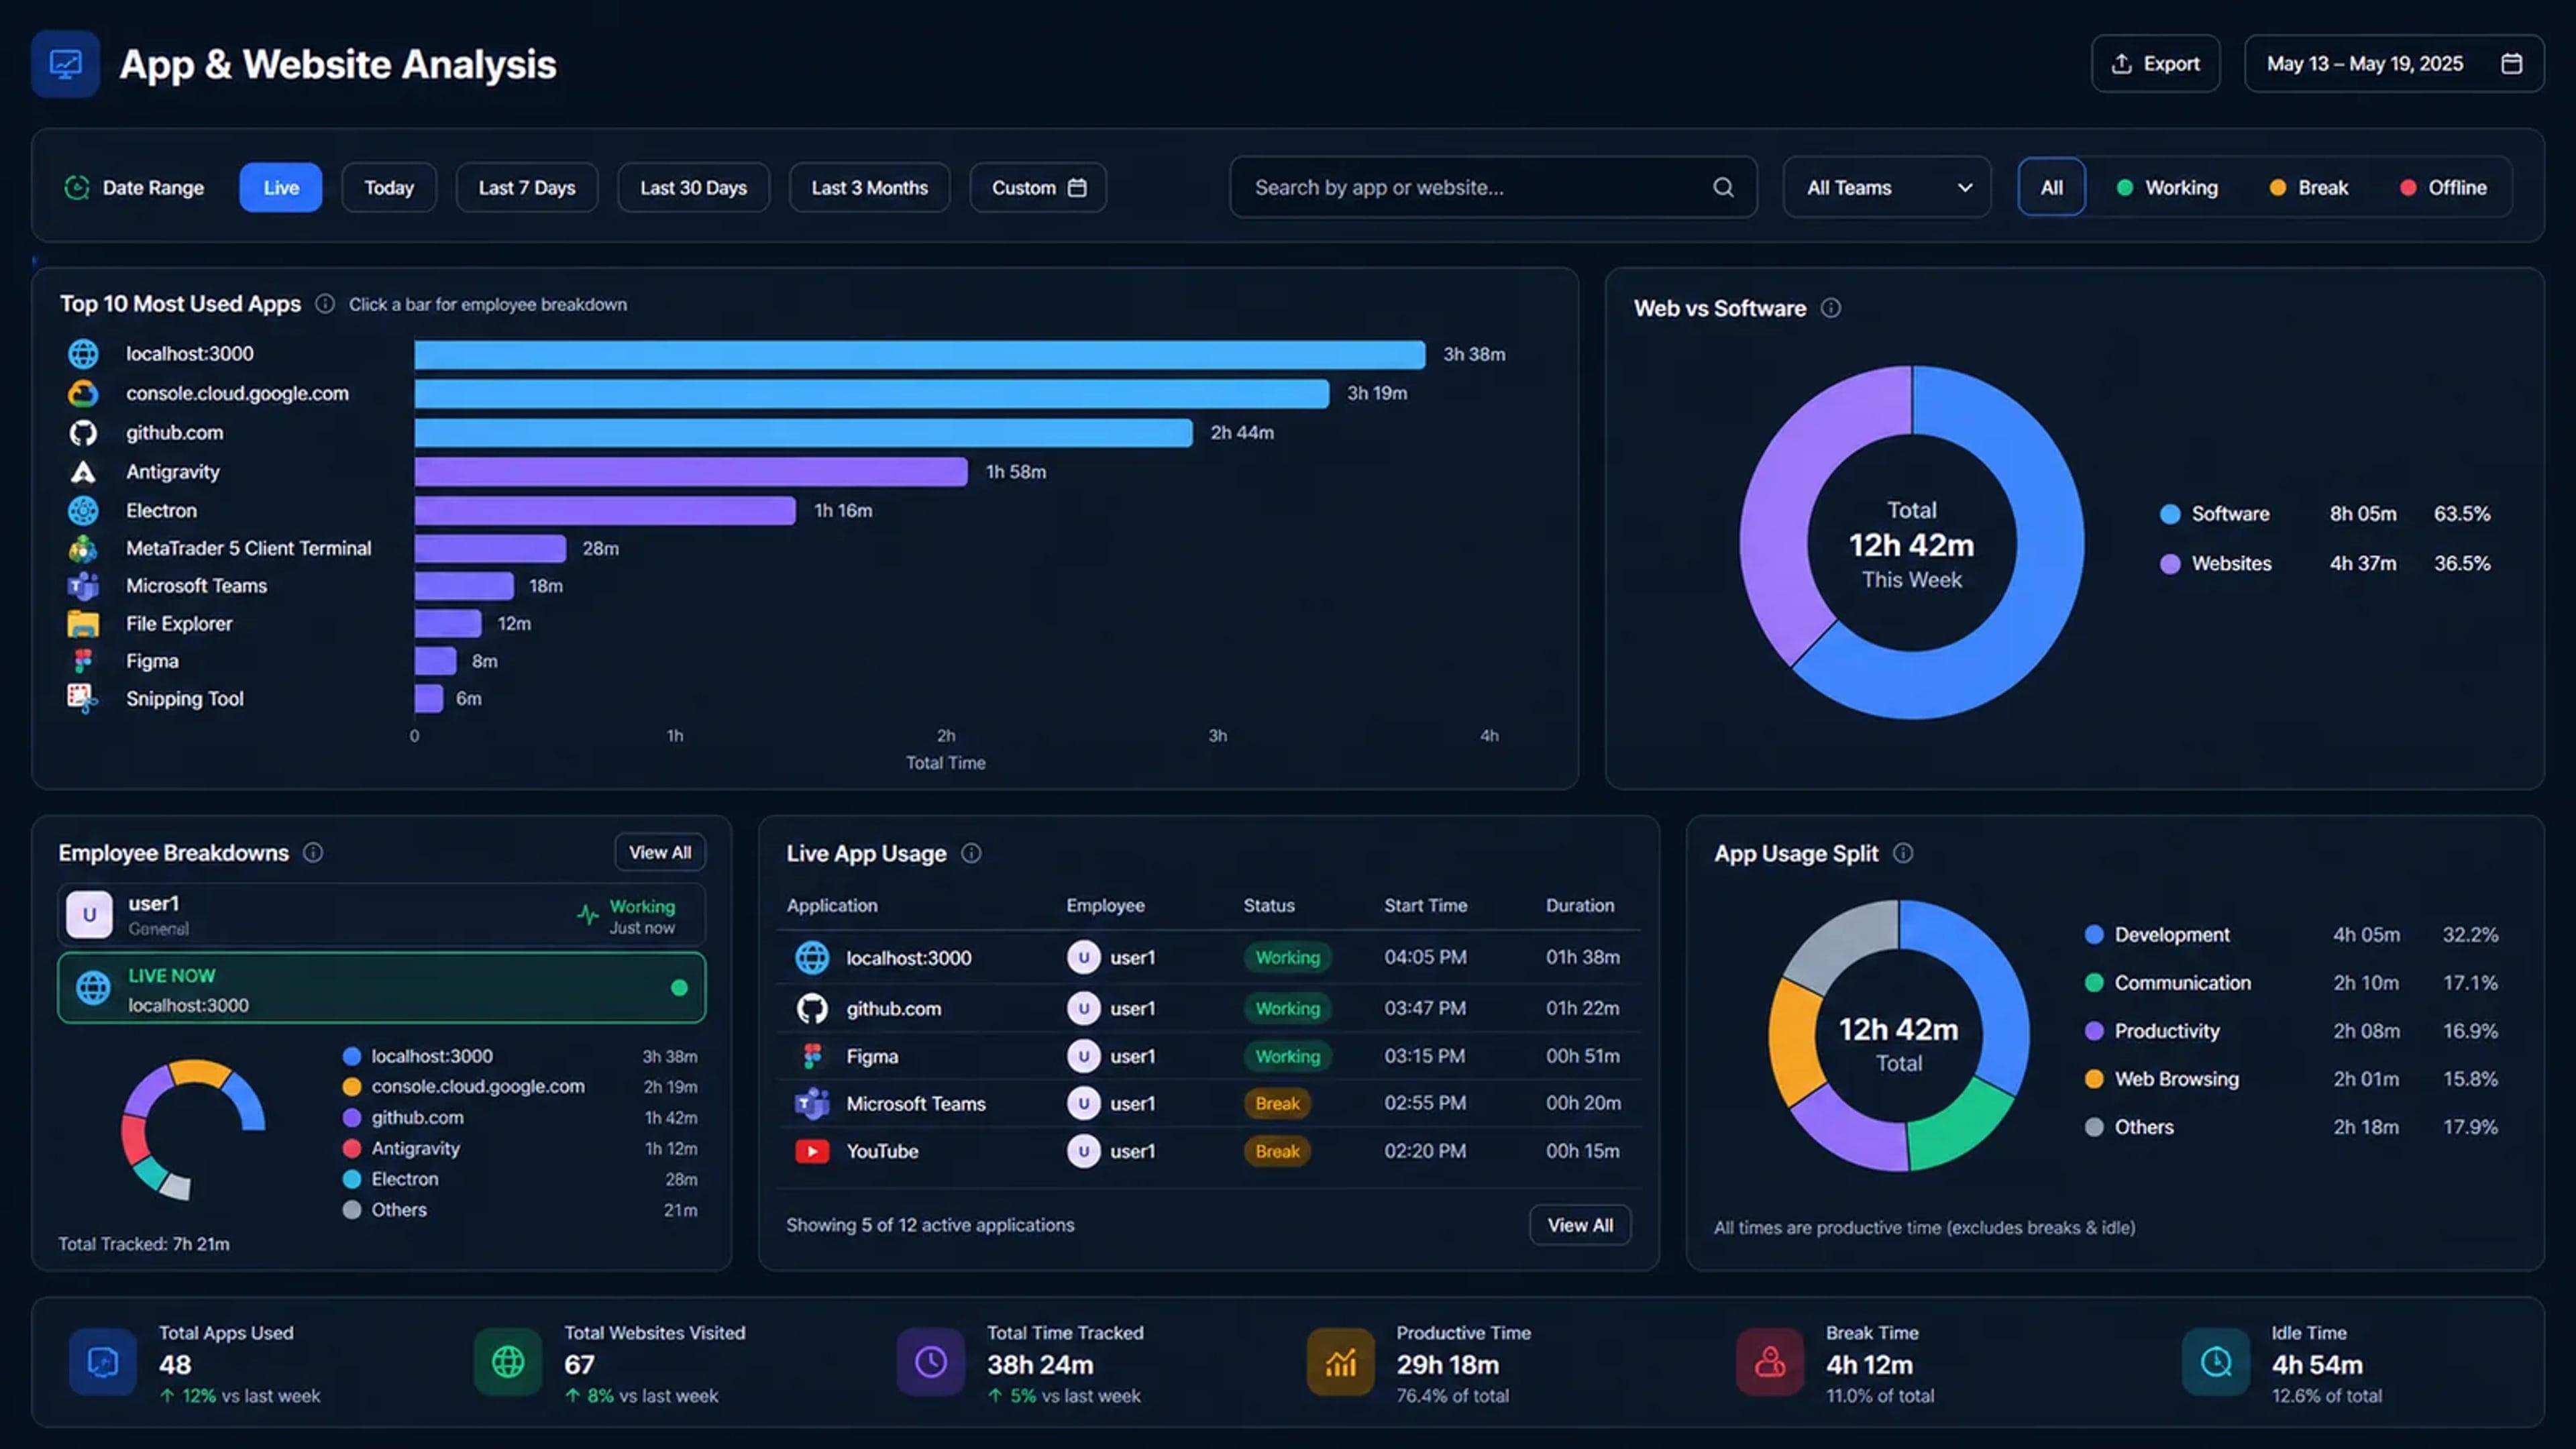Click info icon beside Live App Usage
Image resolution: width=2576 pixels, height=1449 pixels.
[971, 853]
